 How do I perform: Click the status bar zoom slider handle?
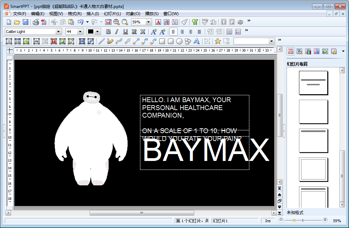294,220
